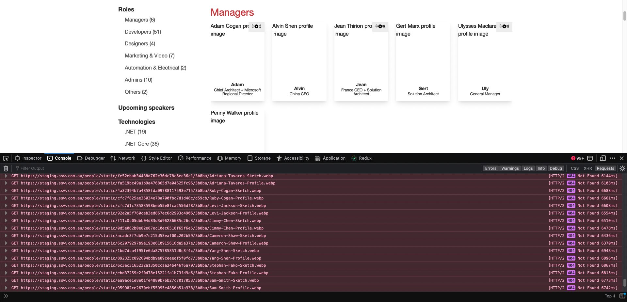Click the double-arrow expander at bottom left
627x302 pixels.
point(6,296)
